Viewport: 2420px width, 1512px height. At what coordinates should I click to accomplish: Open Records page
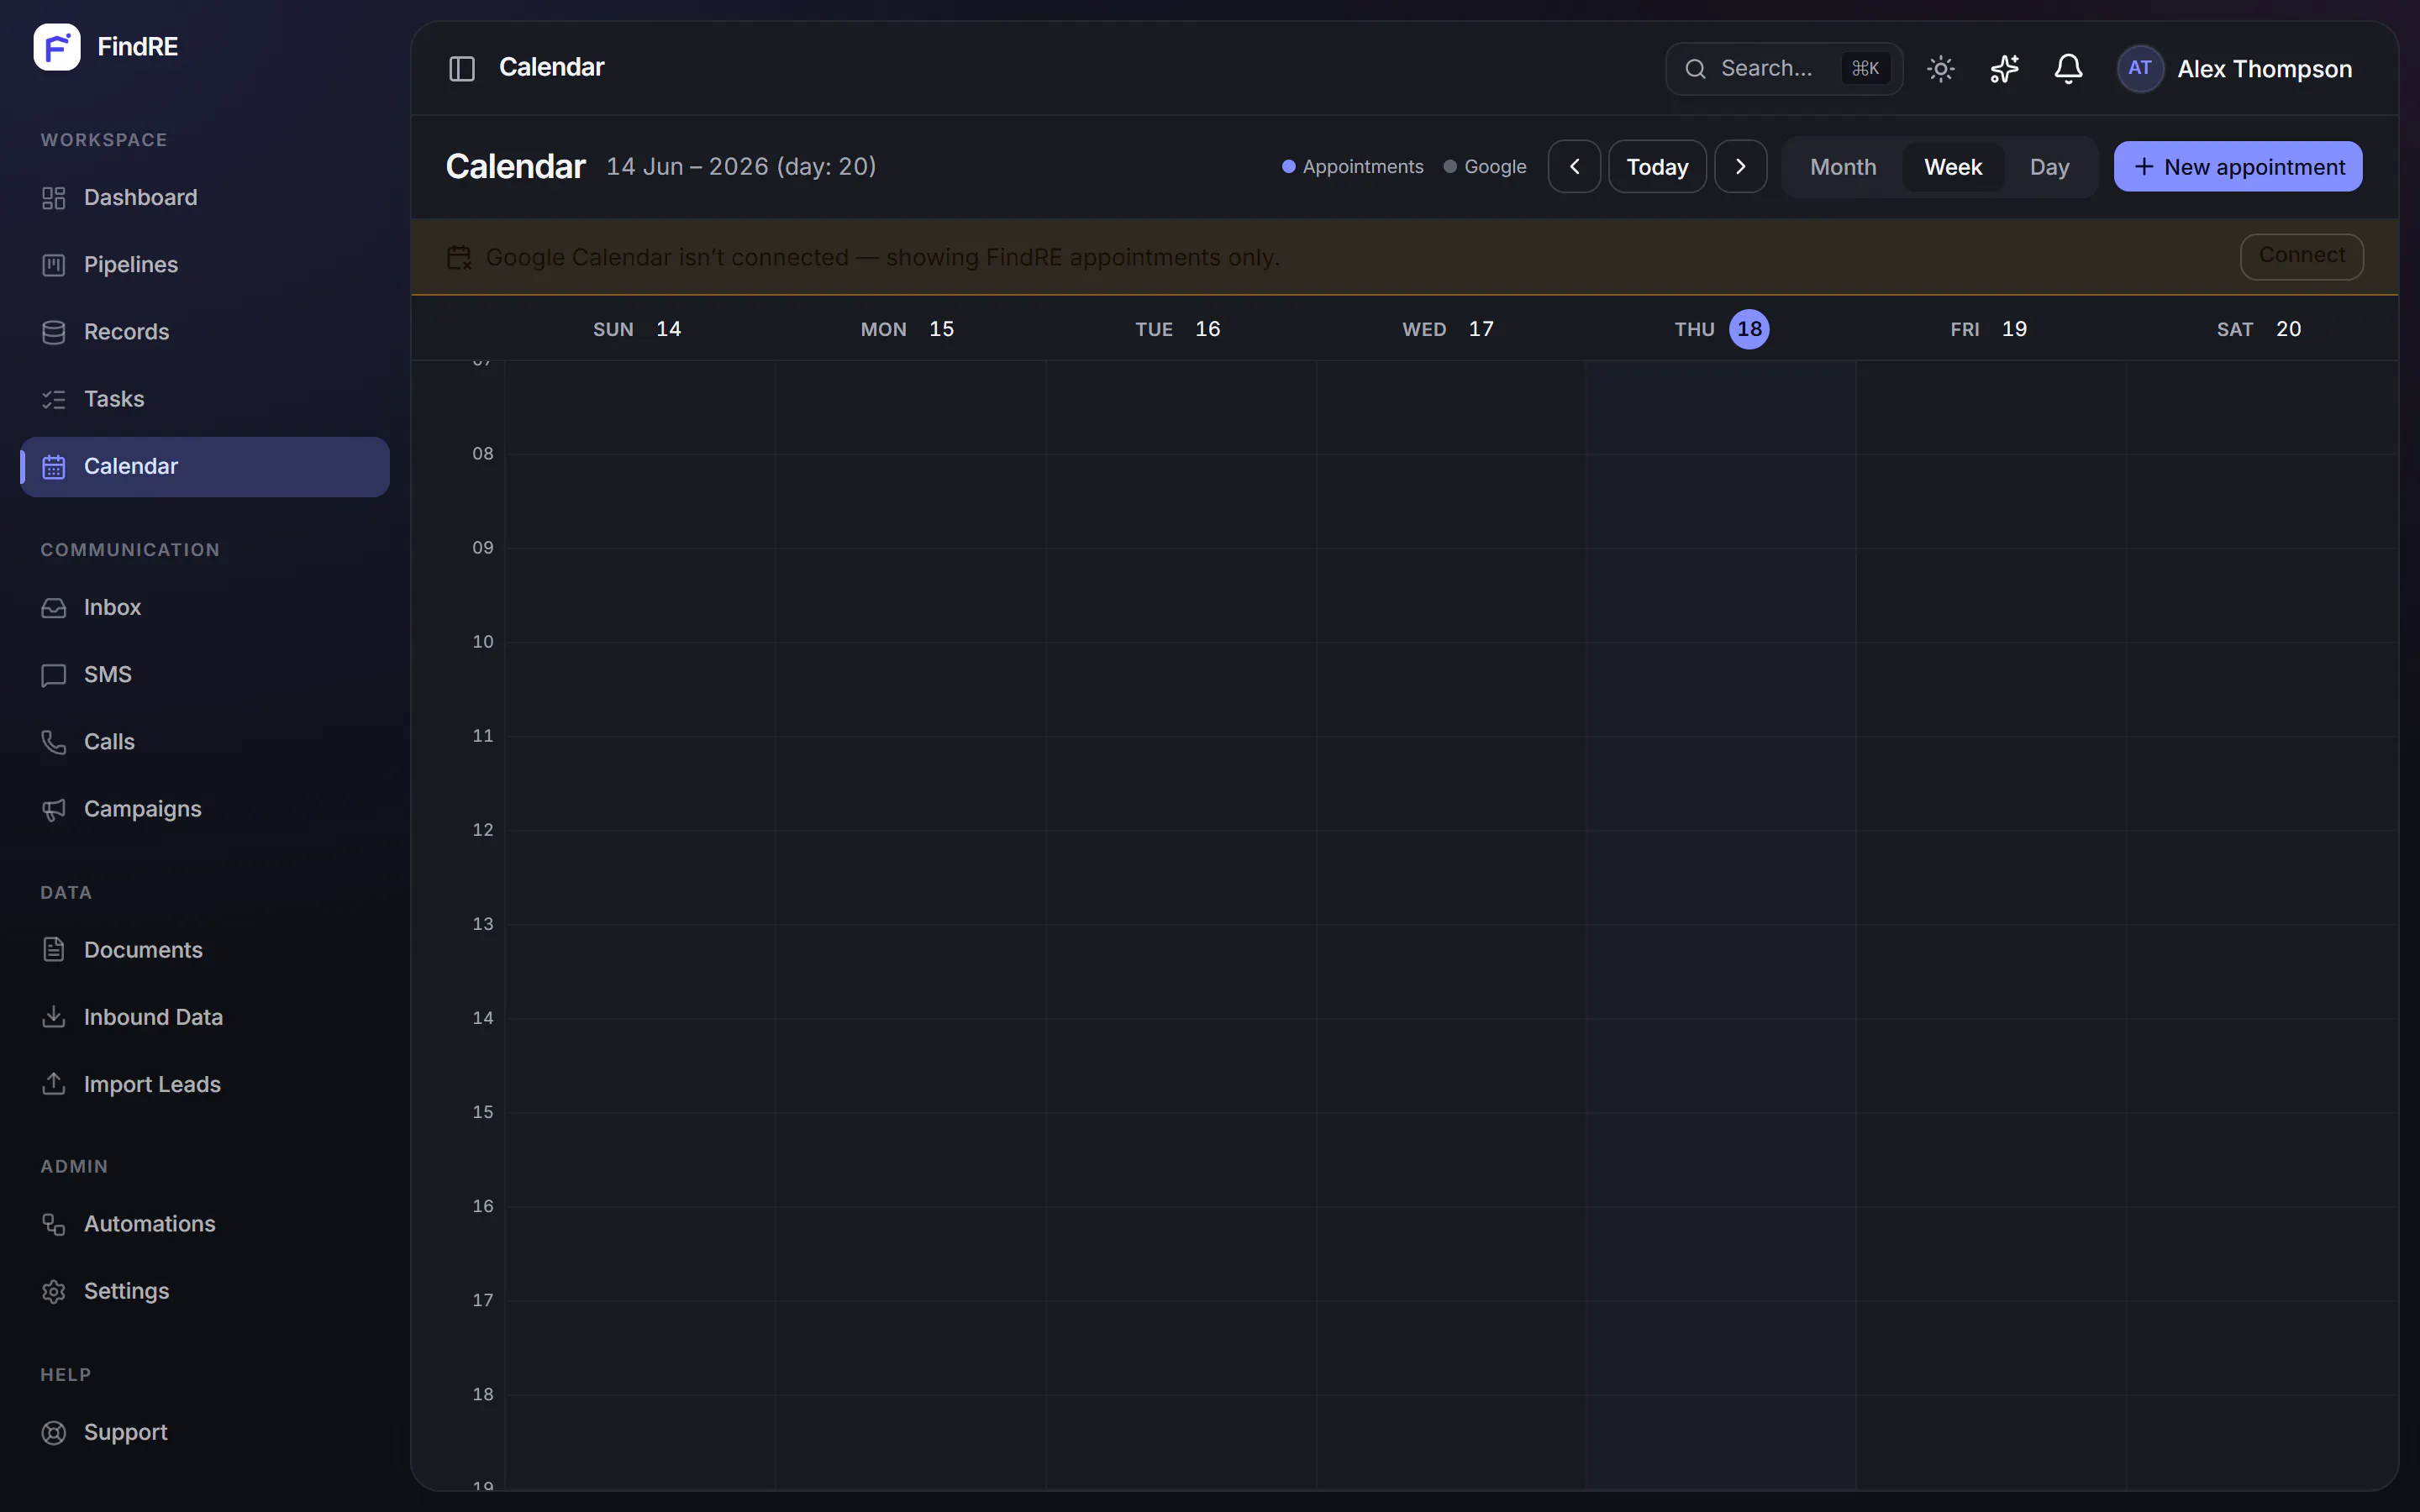[205, 332]
